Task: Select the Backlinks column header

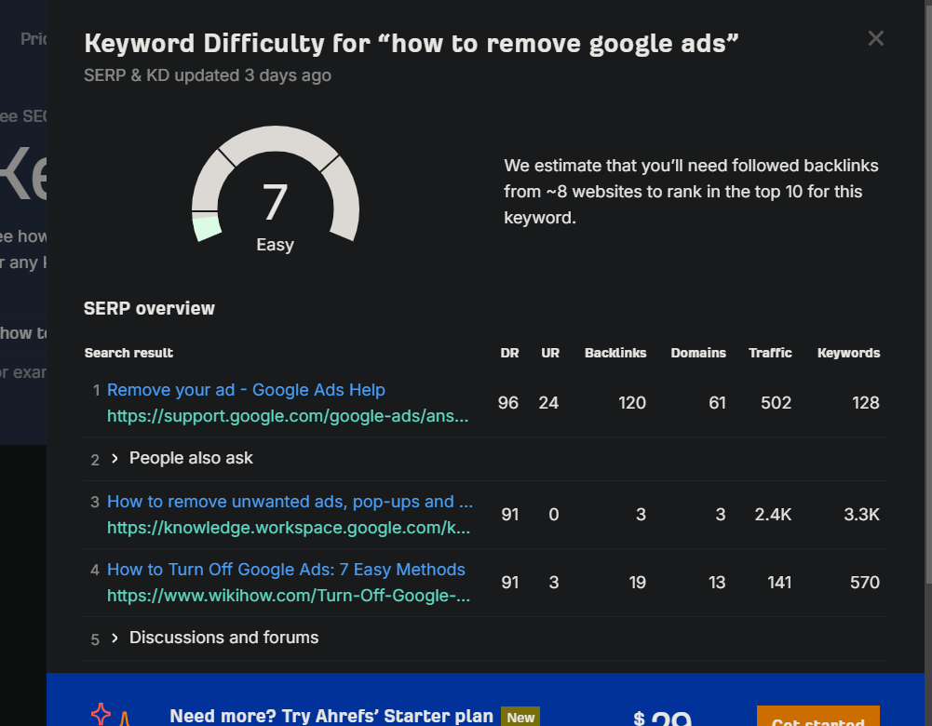Action: click(x=615, y=353)
